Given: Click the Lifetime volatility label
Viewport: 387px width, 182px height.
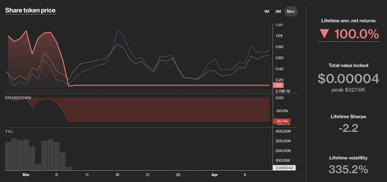Looking at the screenshot, I should click(x=348, y=158).
